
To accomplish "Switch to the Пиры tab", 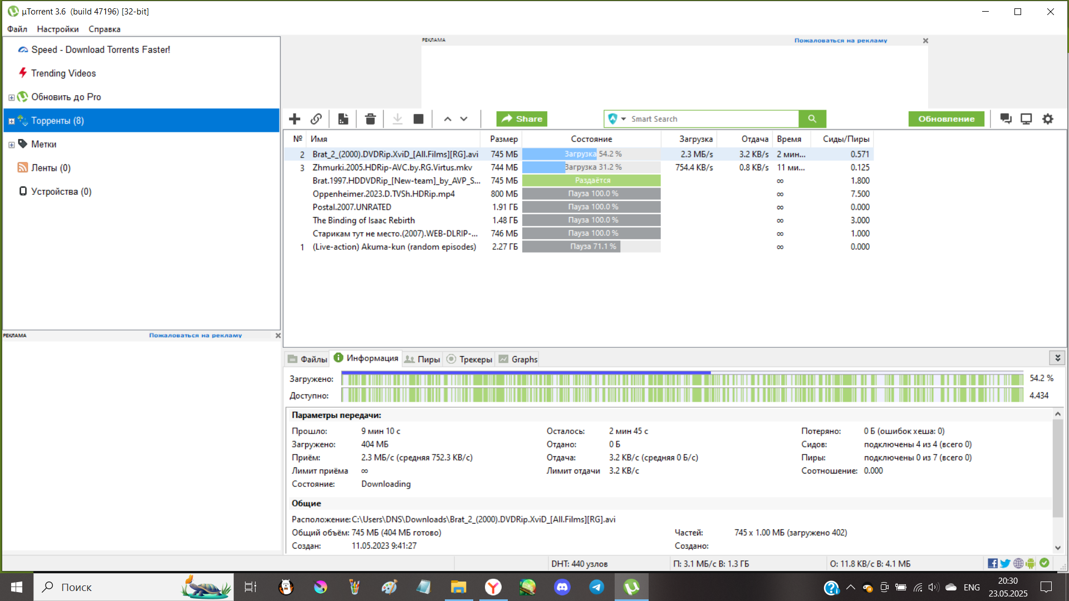I will pos(422,359).
